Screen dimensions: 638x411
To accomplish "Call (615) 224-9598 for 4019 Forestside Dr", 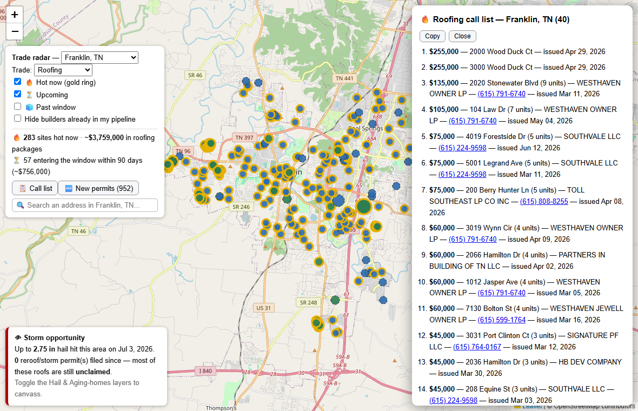I will [462, 148].
